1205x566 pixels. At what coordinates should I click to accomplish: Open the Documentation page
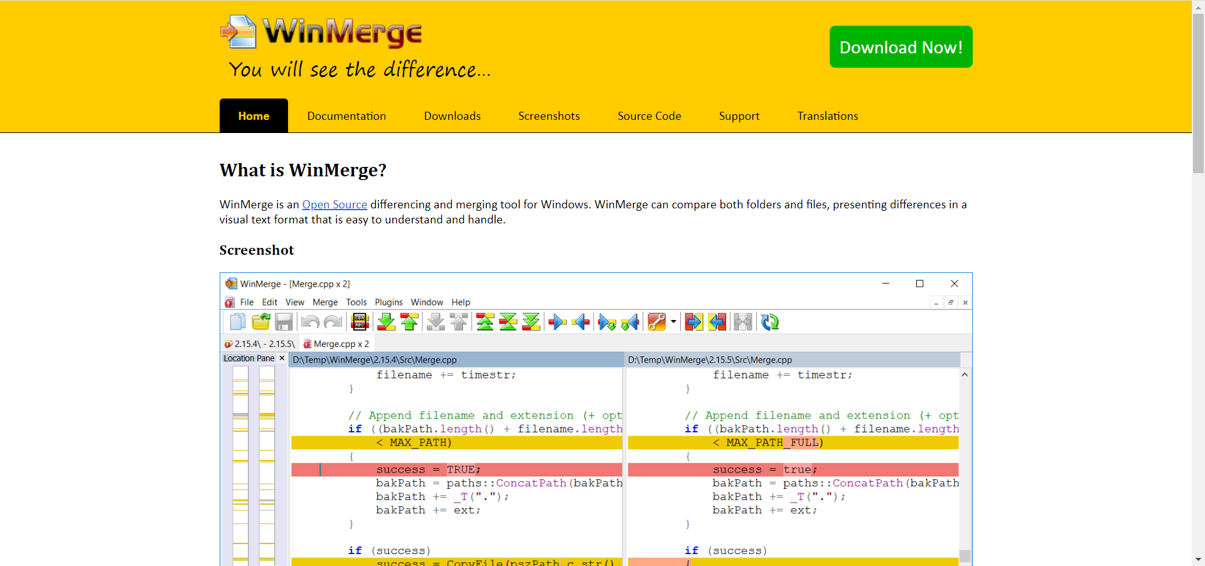click(x=346, y=116)
